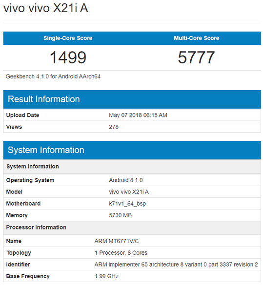Select the processor name 'ARM MT6771V/C'
The width and height of the screenshot is (263, 285).
[117, 241]
